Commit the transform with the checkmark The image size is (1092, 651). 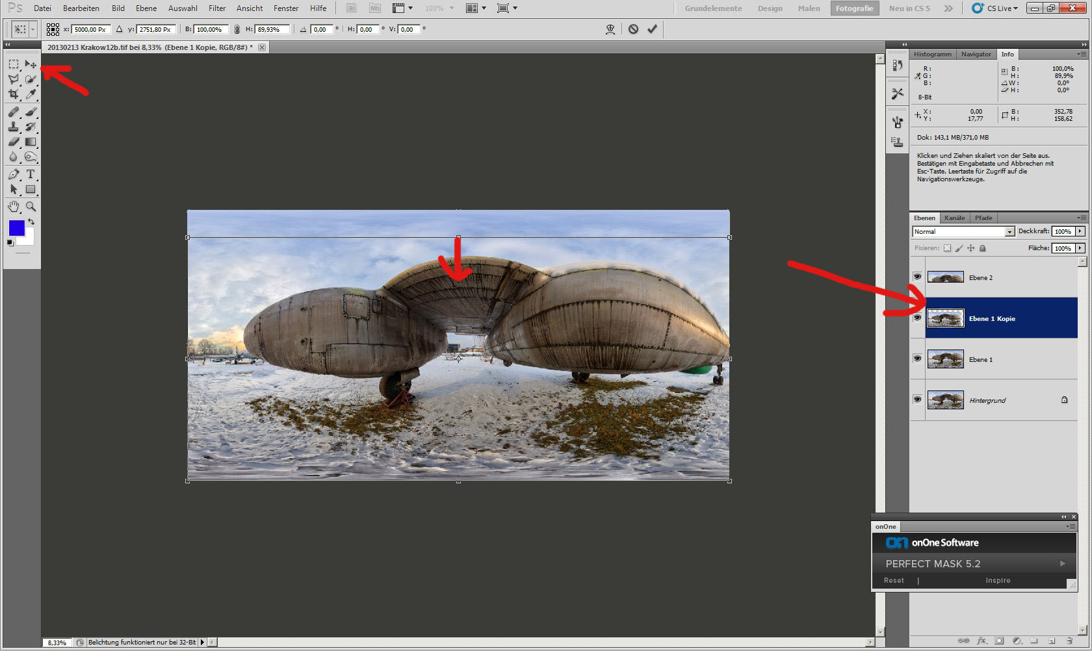pyautogui.click(x=652, y=29)
